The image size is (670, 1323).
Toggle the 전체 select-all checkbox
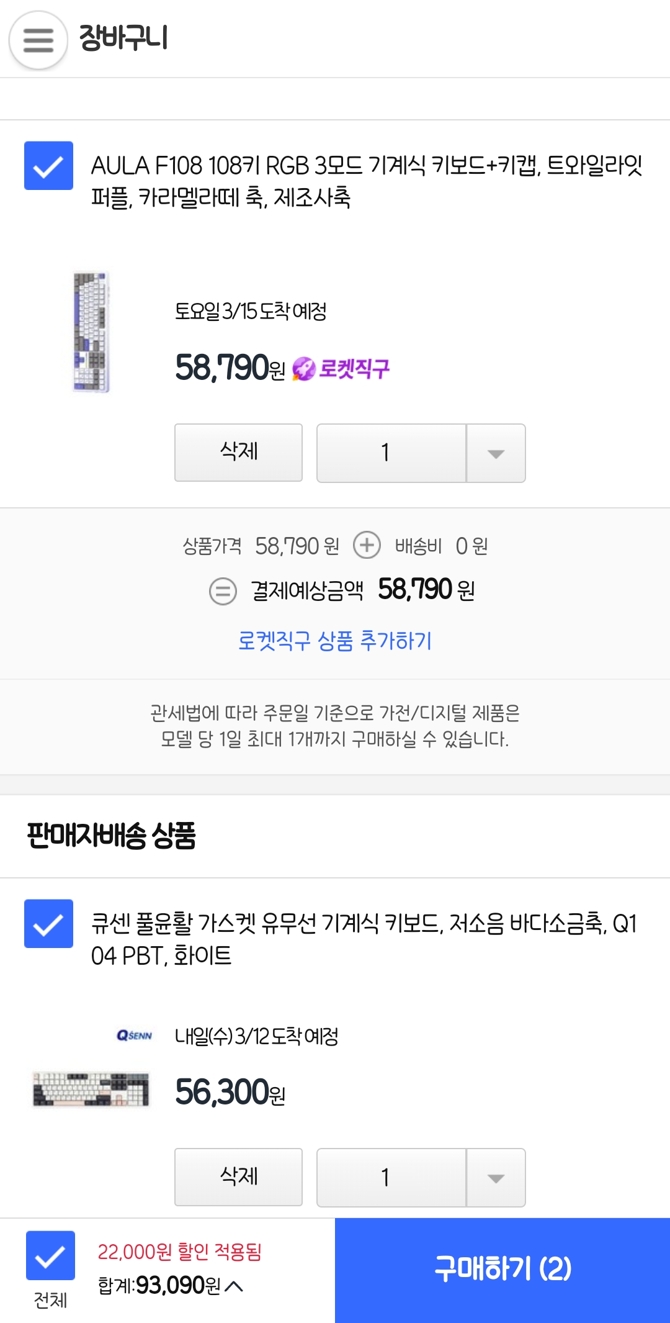50,1255
